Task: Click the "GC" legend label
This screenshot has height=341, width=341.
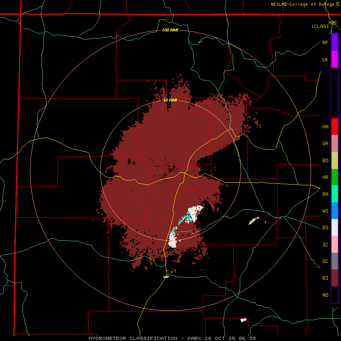Action: click(325, 261)
